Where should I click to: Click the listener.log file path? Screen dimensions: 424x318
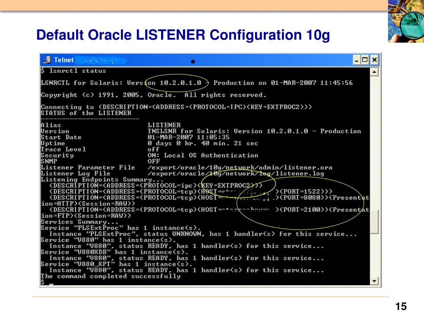(236, 173)
